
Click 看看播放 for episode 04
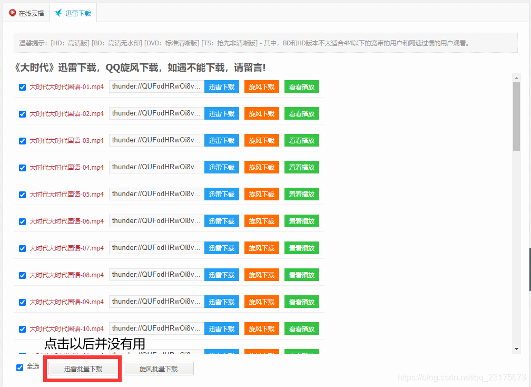pyautogui.click(x=302, y=167)
